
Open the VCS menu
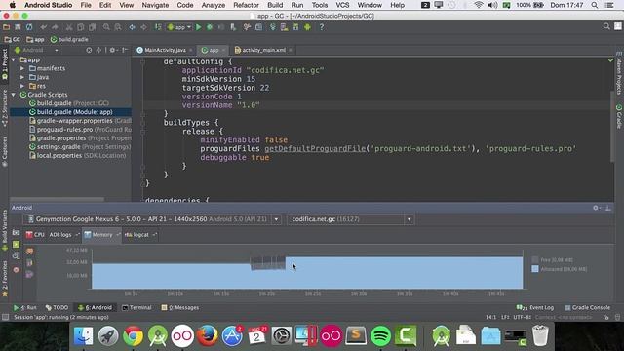pyautogui.click(x=342, y=5)
